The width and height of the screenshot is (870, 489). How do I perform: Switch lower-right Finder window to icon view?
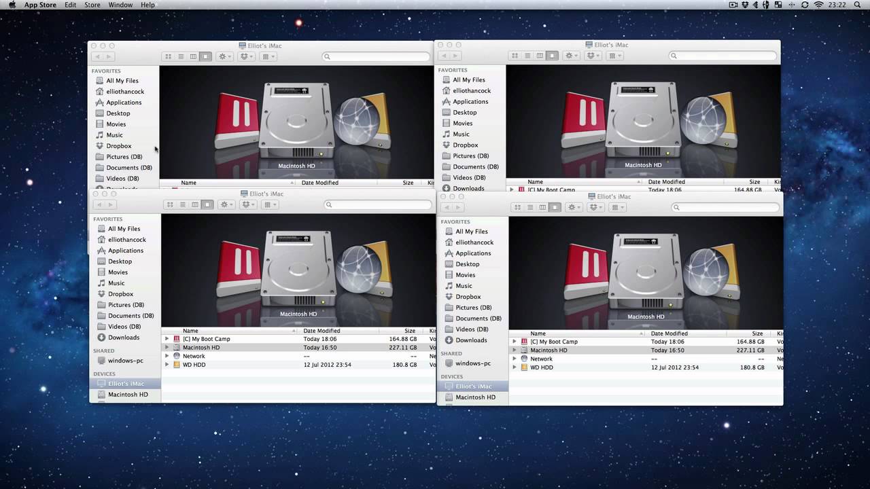(x=518, y=207)
